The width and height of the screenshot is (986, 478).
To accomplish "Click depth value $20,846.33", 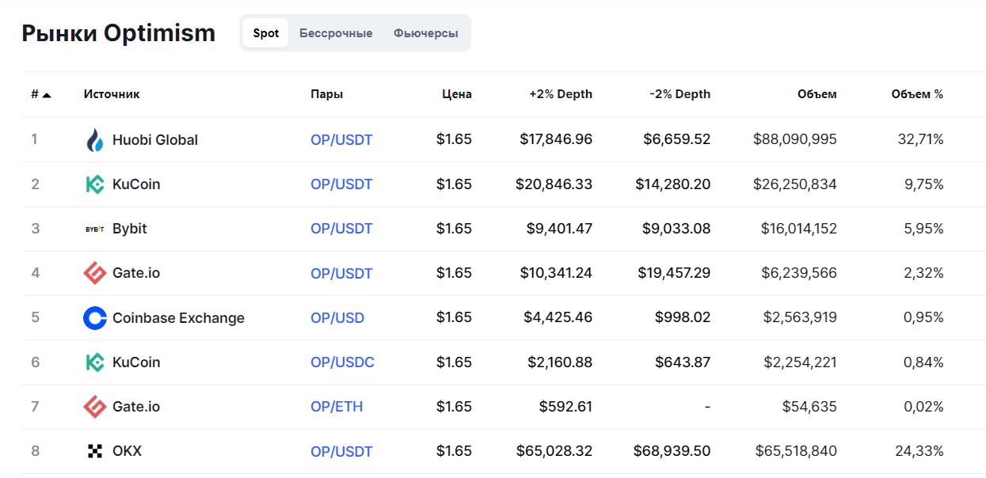I will tap(554, 184).
